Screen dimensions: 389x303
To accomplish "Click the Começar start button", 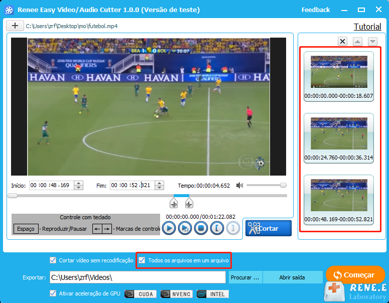I will pos(355,275).
